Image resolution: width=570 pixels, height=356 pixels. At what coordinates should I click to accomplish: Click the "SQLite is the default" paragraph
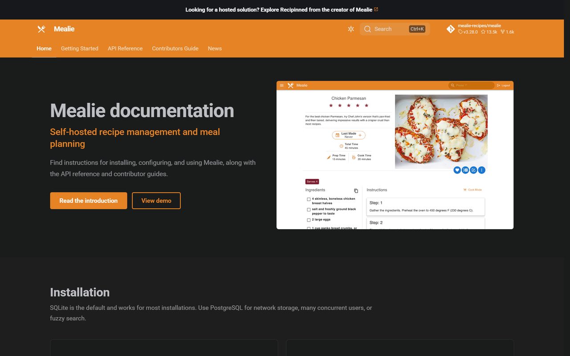pyautogui.click(x=211, y=313)
